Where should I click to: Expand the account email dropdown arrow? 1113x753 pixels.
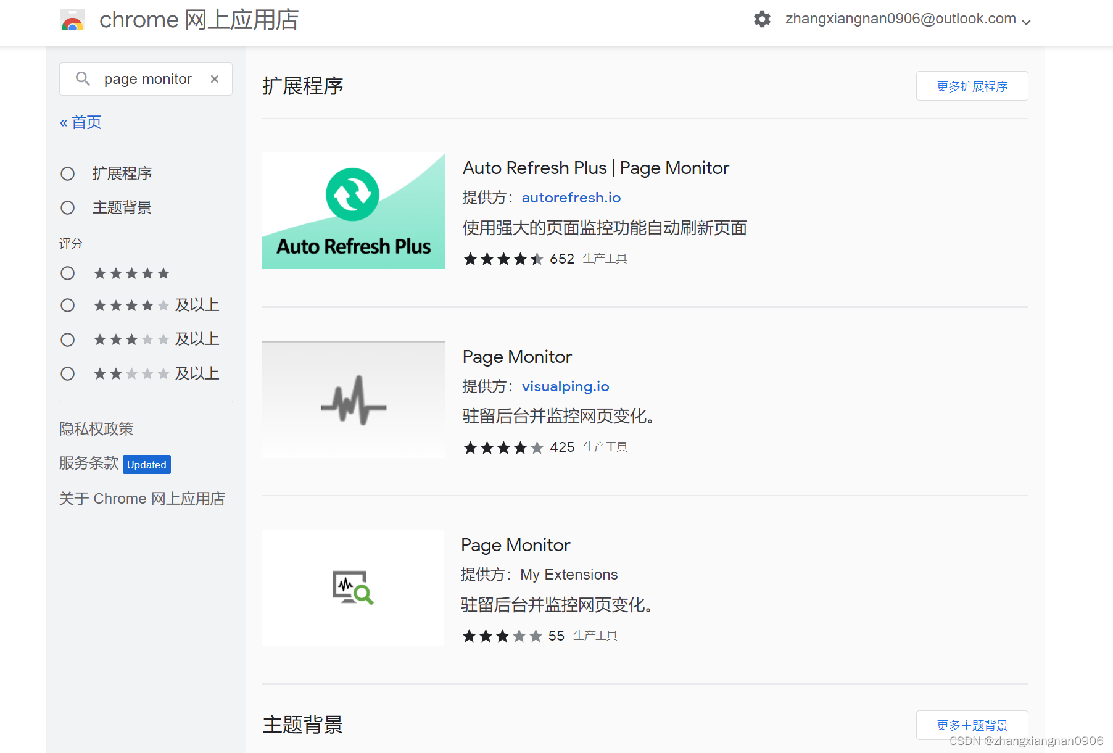1027,22
